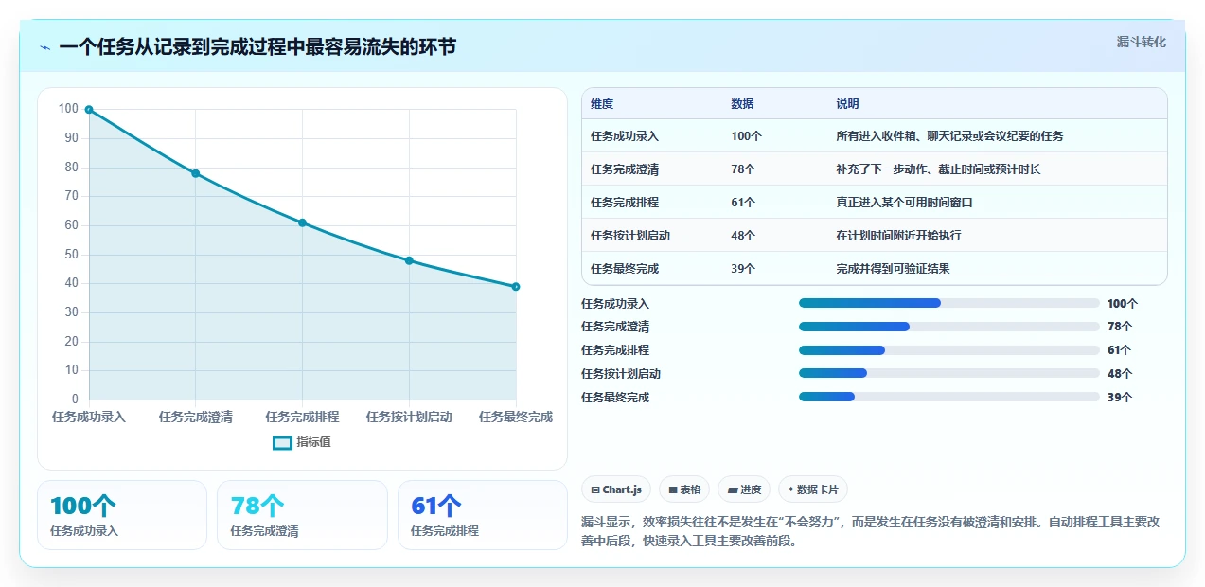Click the 进度 tag chip
This screenshot has width=1205, height=587.
[x=744, y=489]
